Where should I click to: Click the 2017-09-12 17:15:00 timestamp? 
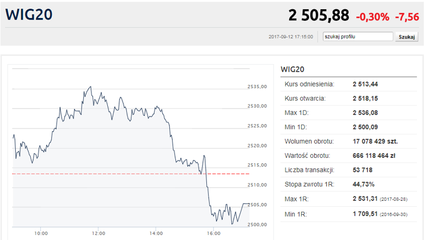coord(291,37)
